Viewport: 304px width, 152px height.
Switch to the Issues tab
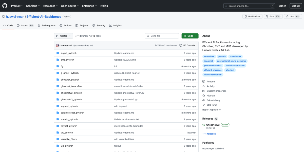click(x=25, y=26)
